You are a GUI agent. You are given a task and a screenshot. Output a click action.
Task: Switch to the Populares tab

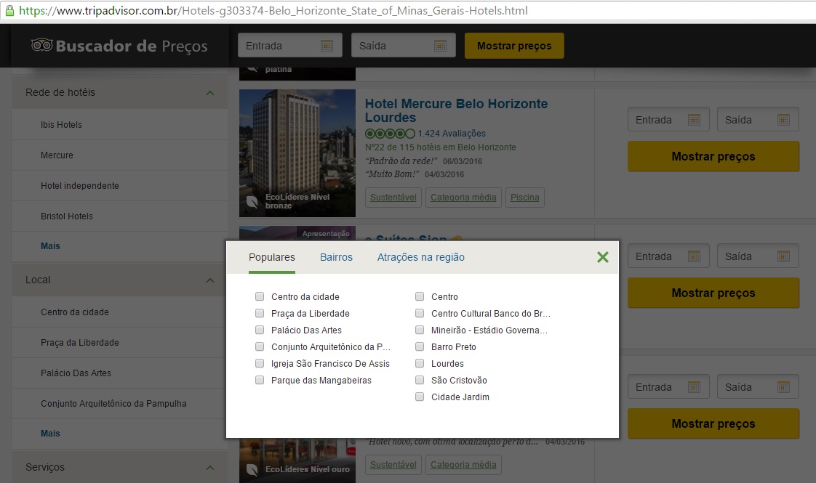[272, 257]
